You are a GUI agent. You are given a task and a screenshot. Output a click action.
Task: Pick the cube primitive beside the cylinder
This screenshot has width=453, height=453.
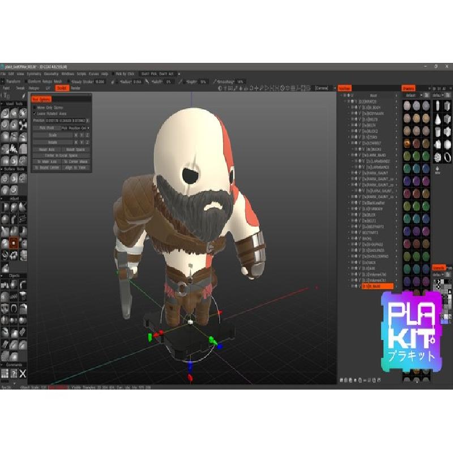tap(447, 106)
